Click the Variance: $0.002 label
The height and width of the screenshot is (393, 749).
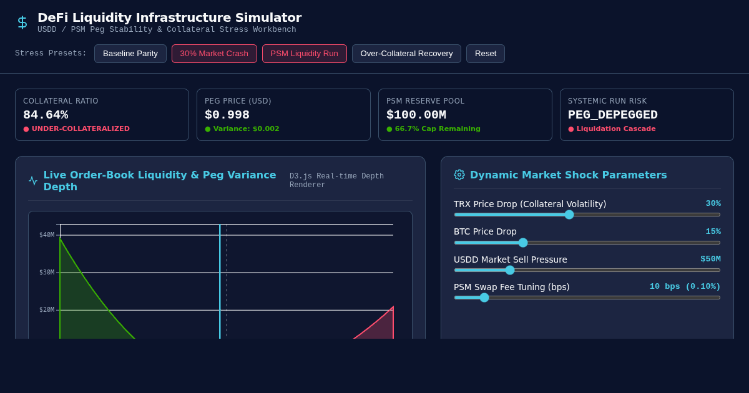[x=246, y=129]
